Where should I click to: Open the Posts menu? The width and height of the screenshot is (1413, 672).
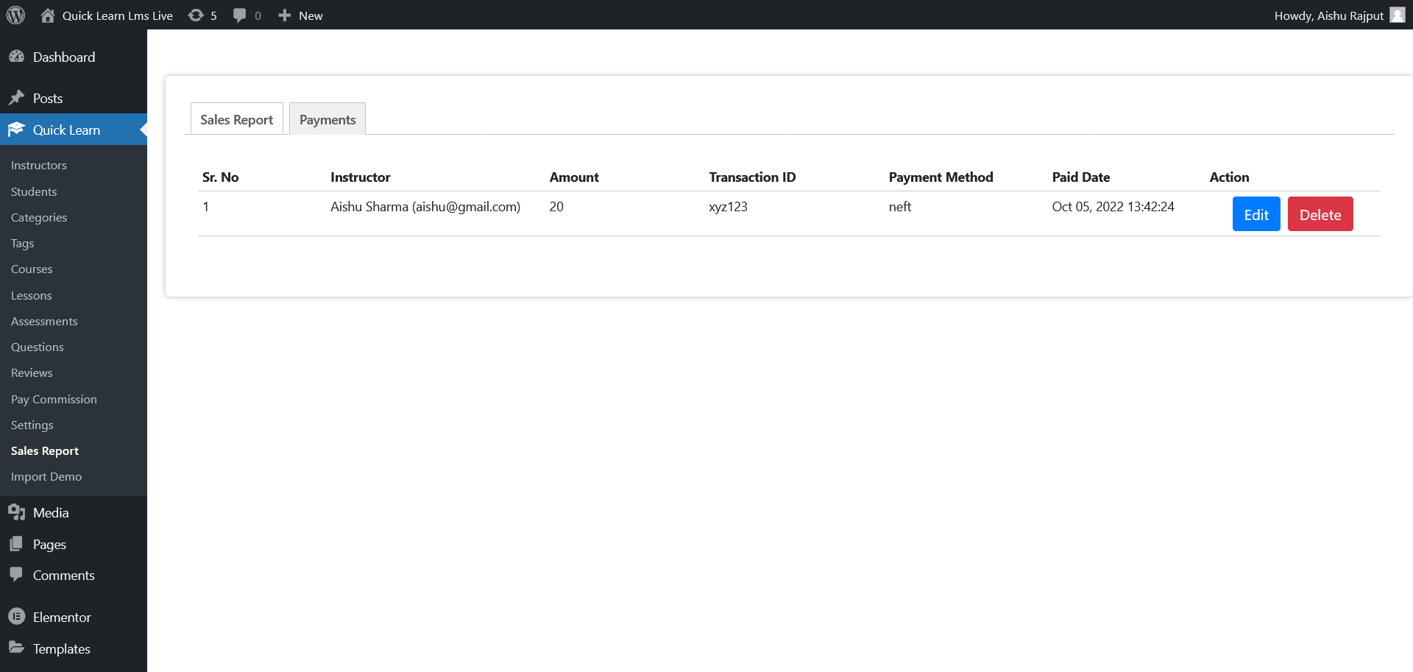(48, 98)
